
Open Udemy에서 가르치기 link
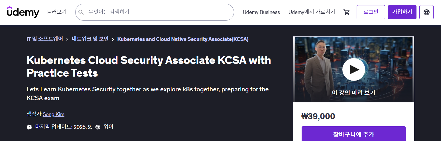coord(312,12)
